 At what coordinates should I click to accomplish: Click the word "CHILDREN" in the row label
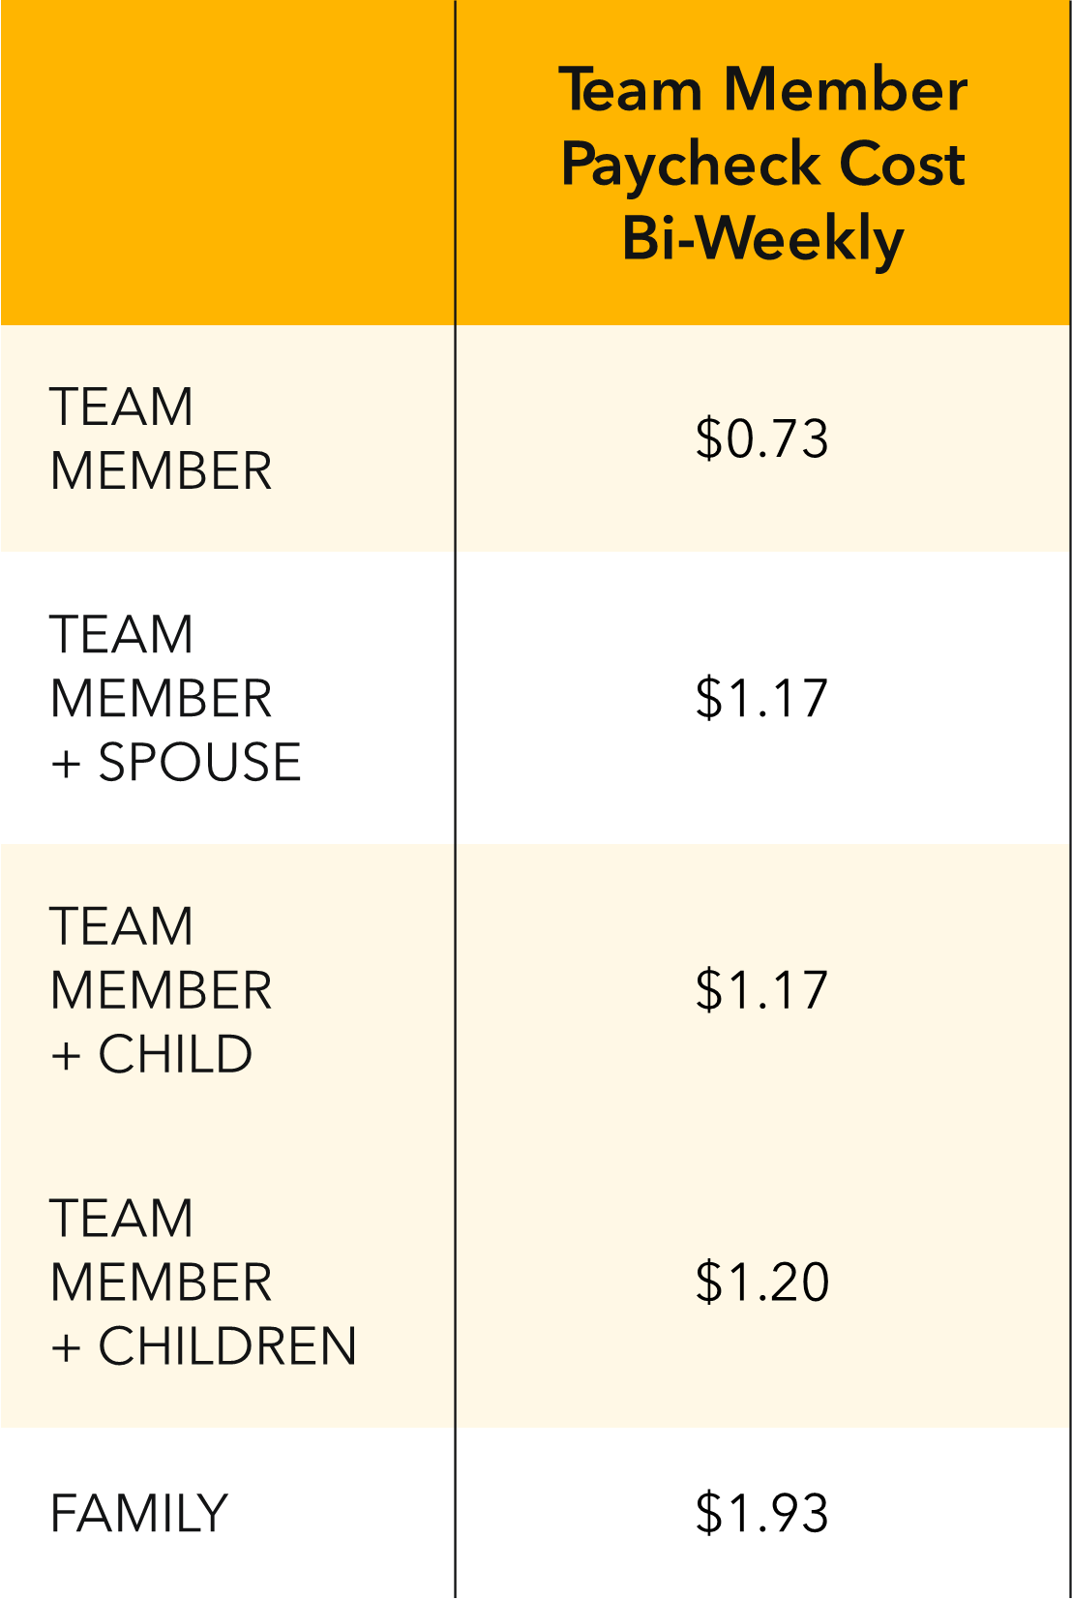(x=227, y=1346)
